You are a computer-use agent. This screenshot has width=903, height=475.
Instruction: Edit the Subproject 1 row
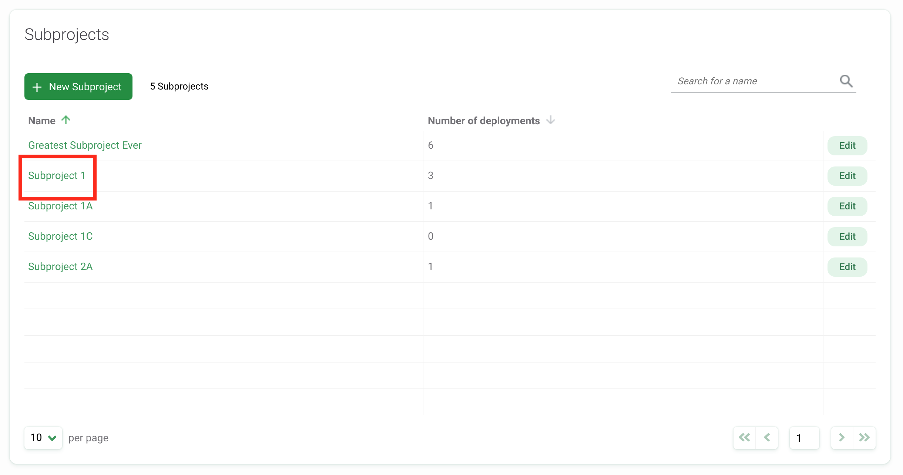point(847,176)
